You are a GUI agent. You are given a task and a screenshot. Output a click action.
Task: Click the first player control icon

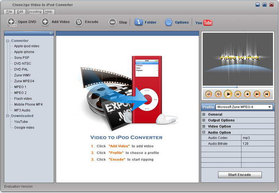pyautogui.click(x=208, y=94)
